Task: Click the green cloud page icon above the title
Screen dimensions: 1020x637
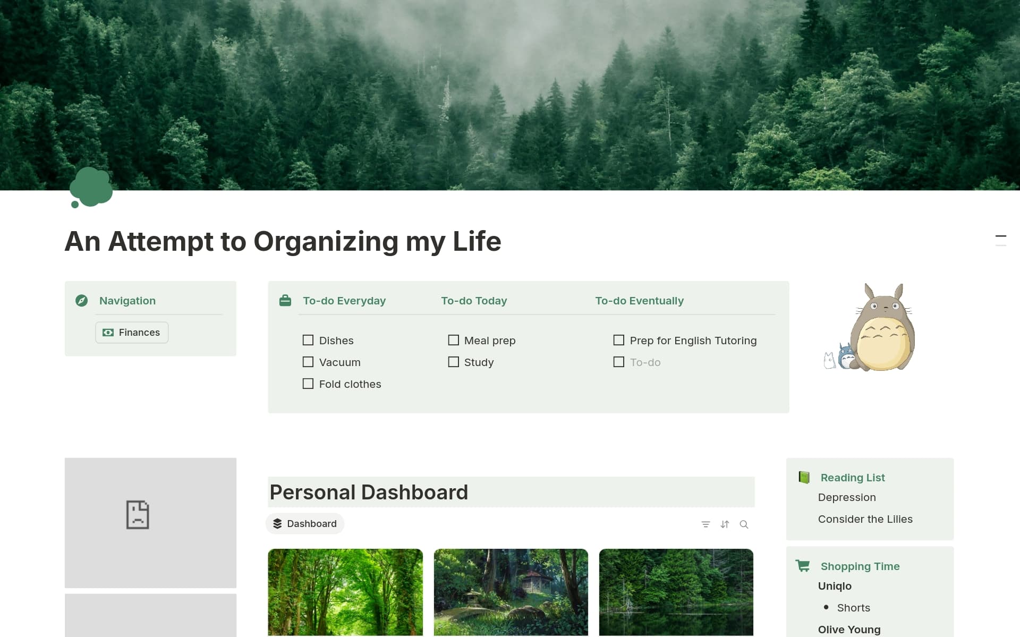Action: [91, 187]
